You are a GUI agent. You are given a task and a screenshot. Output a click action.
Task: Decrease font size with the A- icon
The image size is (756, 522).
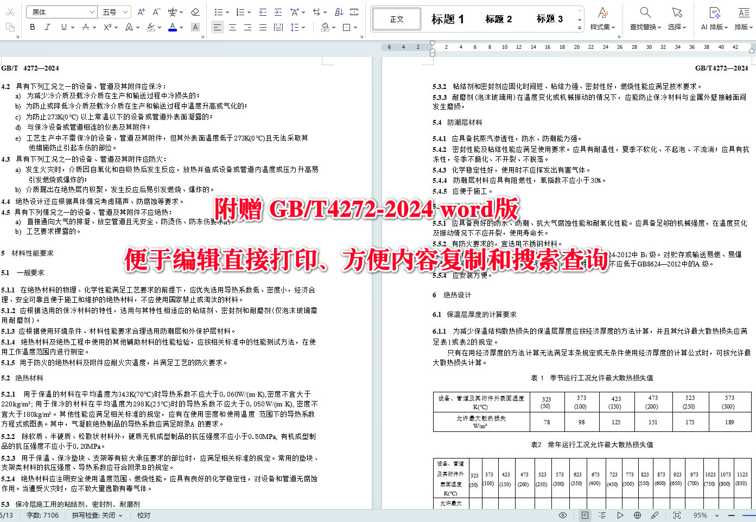pos(156,12)
